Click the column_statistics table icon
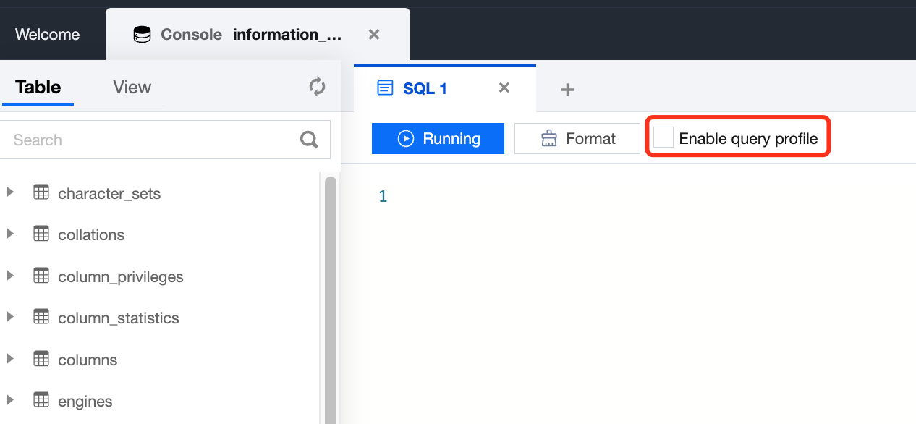The image size is (916, 424). tap(41, 317)
